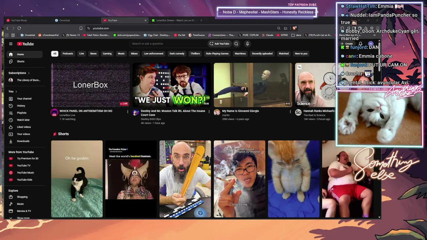427x240 pixels.
Task: Open Playlists in the sidebar
Action: click(x=25, y=113)
